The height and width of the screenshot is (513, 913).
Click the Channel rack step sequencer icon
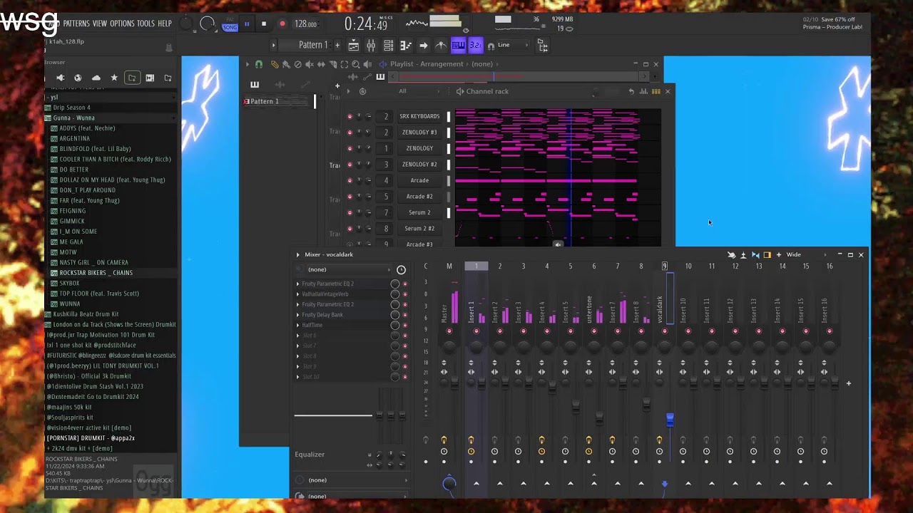coord(656,91)
